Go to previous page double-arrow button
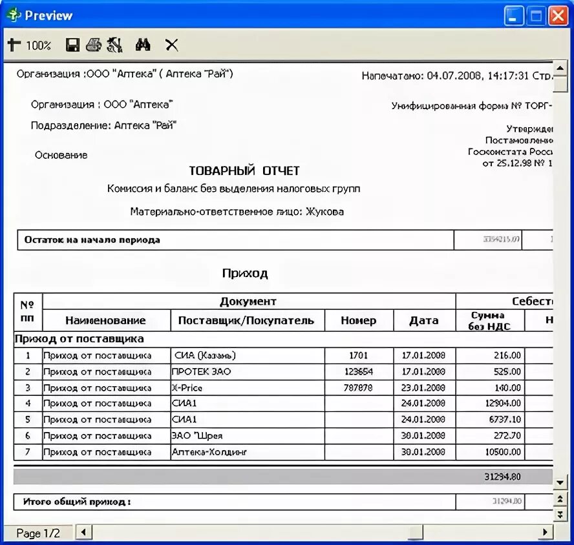574x545 pixels. point(560,499)
